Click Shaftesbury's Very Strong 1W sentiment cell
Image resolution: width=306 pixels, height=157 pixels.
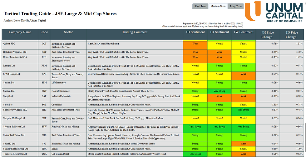point(243,111)
